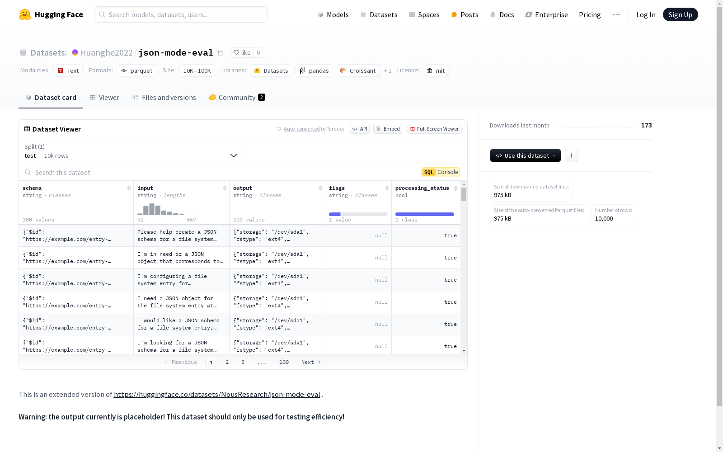Click the input lengths histogram
The width and height of the screenshot is (723, 452).
click(x=167, y=209)
